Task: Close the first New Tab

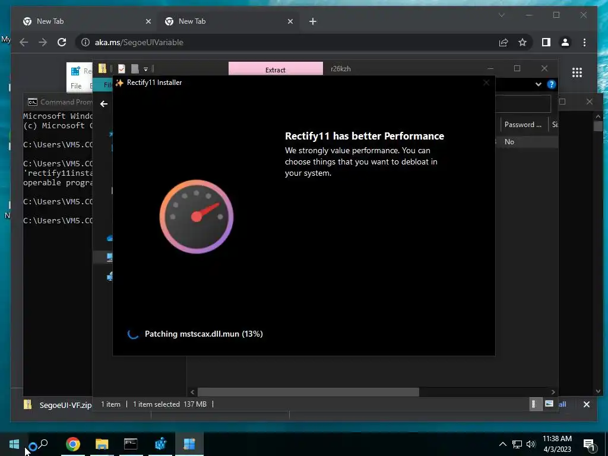Action: pyautogui.click(x=148, y=22)
